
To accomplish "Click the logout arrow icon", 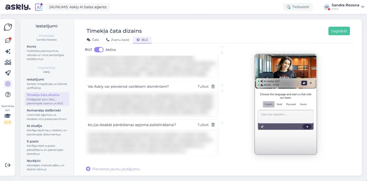I will coord(8,165).
